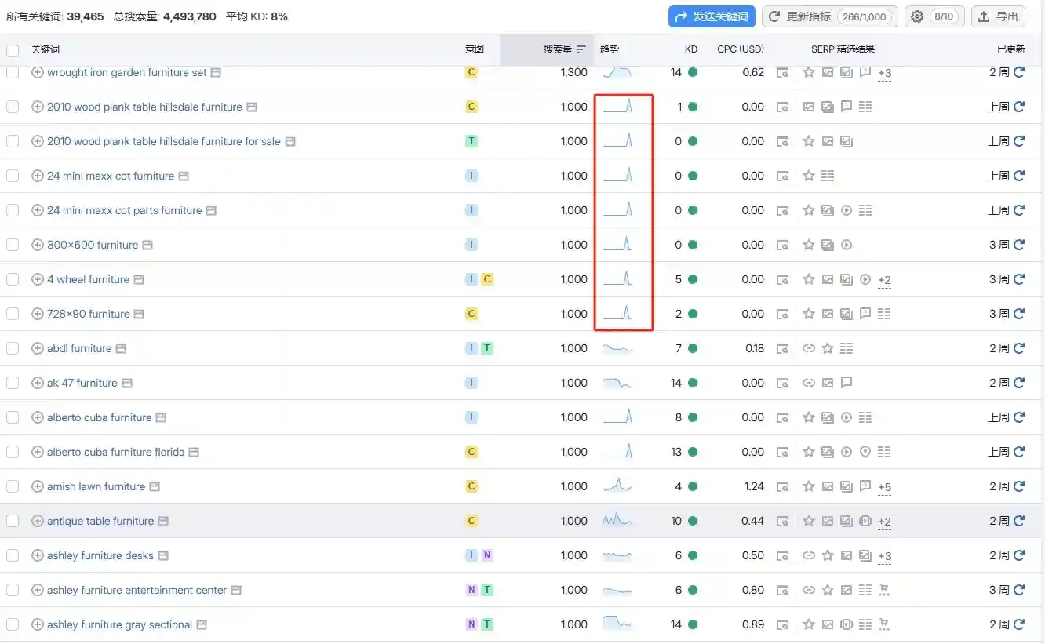
Task: Check the box for 'ashley furniture desks'
Action: tap(13, 555)
